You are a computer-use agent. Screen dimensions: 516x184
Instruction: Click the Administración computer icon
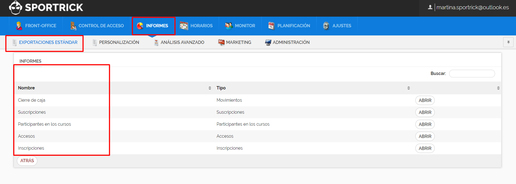pos(268,43)
